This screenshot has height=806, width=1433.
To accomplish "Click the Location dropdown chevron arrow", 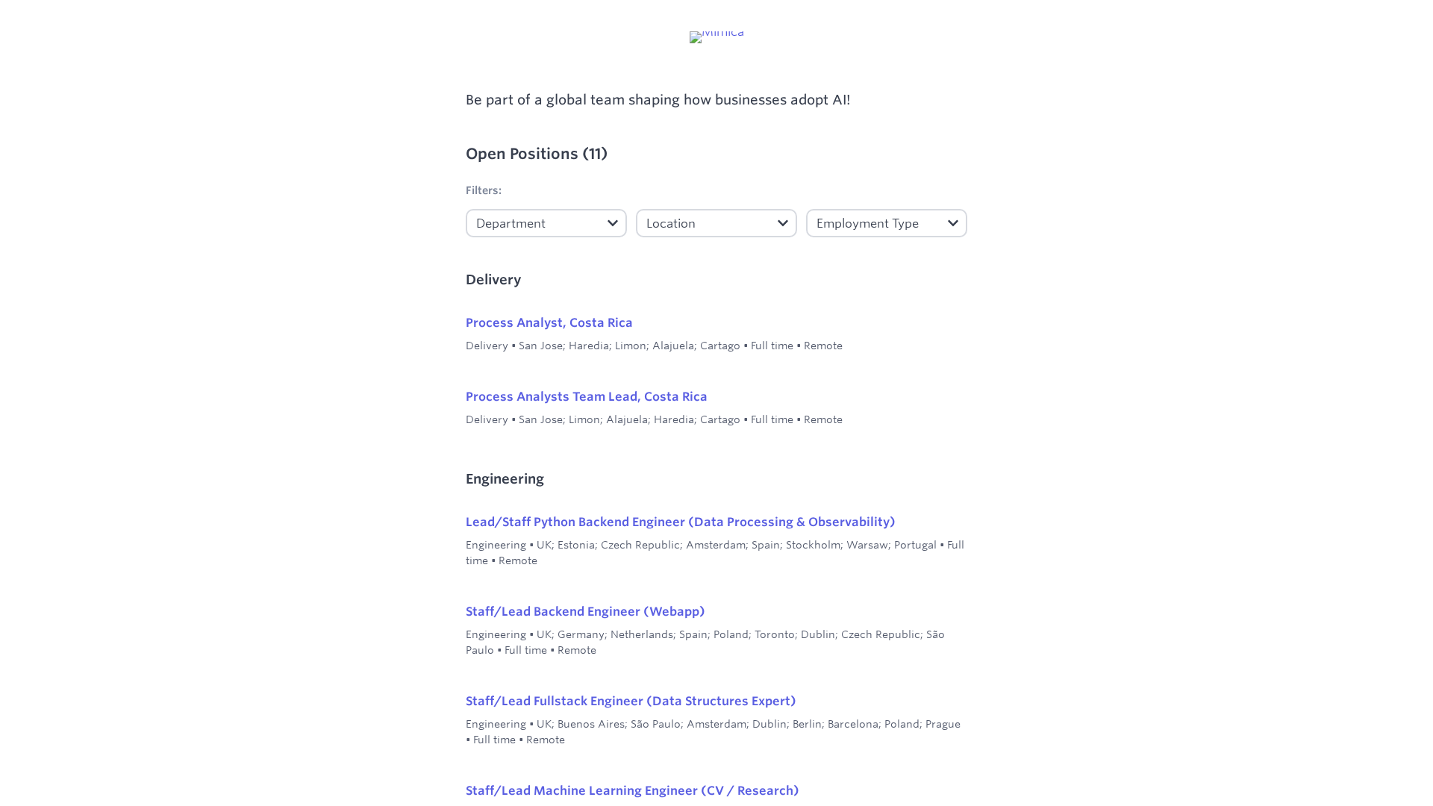I will click(x=782, y=223).
